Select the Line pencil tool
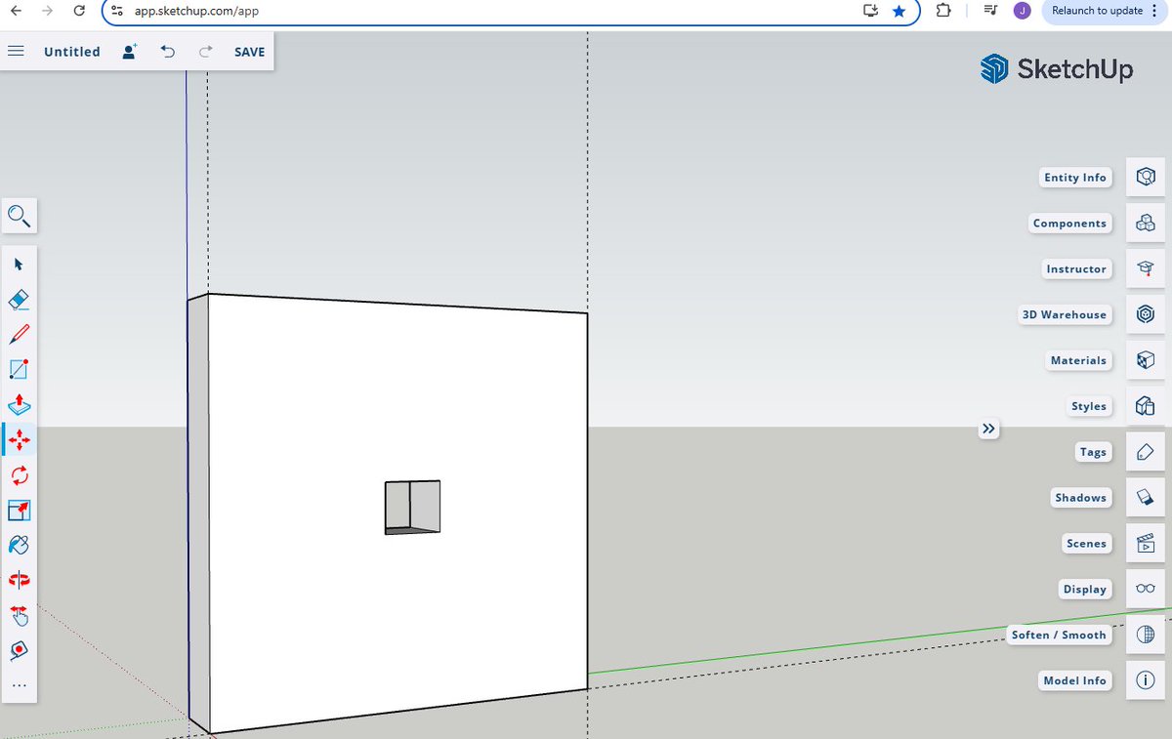 pyautogui.click(x=20, y=334)
